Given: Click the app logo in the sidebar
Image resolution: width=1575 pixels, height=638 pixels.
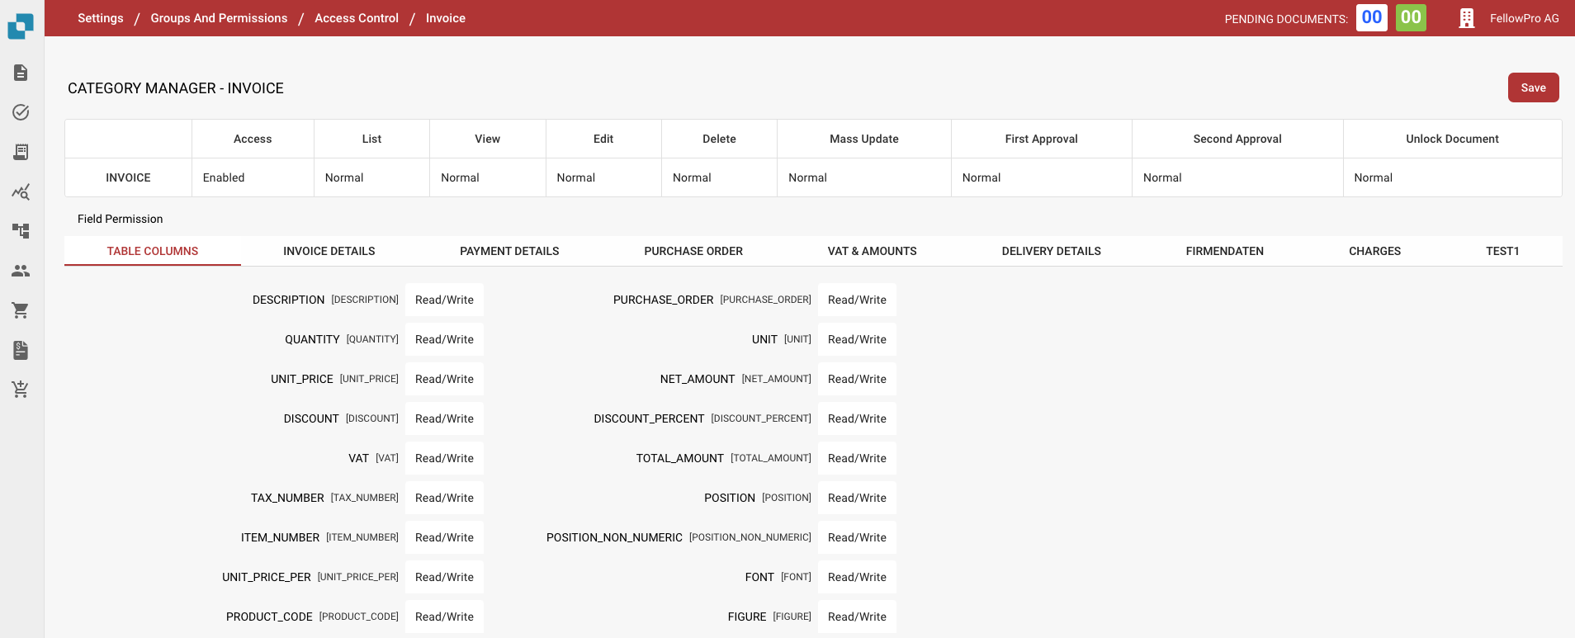Looking at the screenshot, I should pyautogui.click(x=21, y=26).
